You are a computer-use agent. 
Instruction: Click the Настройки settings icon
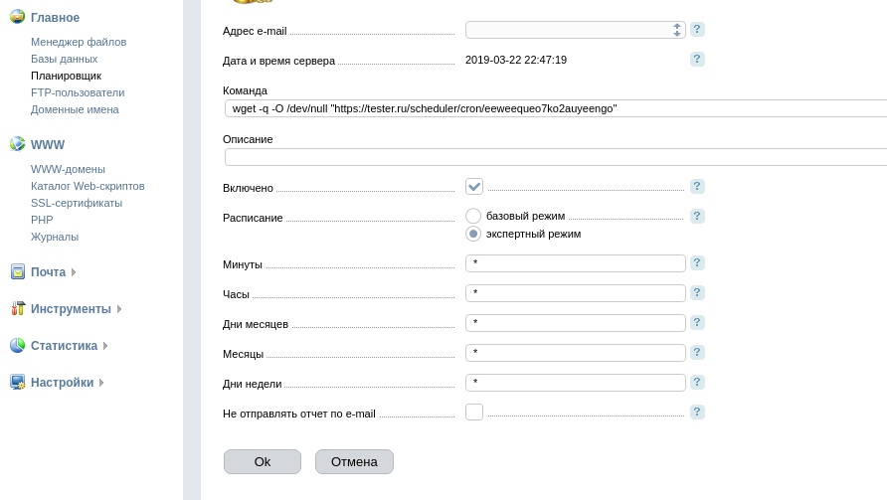17,382
